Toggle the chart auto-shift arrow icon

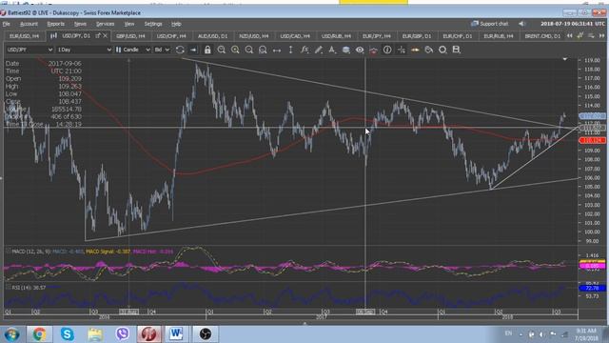point(193,50)
